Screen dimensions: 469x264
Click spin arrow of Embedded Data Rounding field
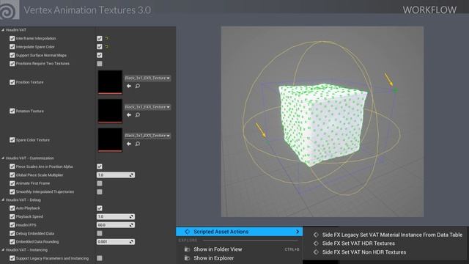click(x=131, y=242)
